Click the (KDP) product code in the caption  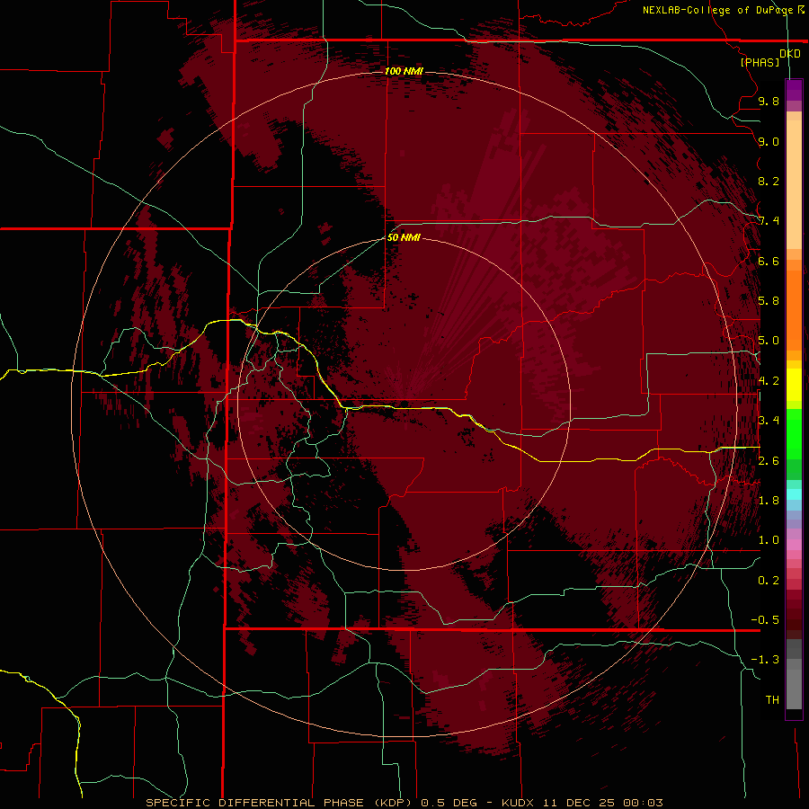pyautogui.click(x=393, y=803)
